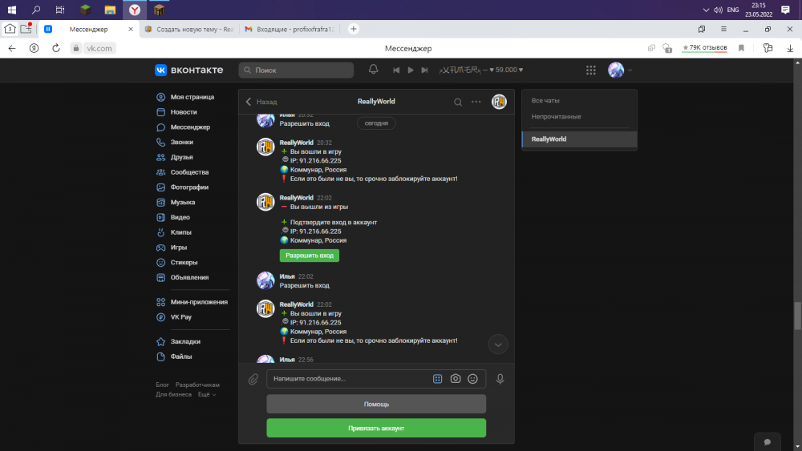Viewport: 802px width, 451px height.
Task: Open the Windows Start menu
Action: click(x=12, y=10)
